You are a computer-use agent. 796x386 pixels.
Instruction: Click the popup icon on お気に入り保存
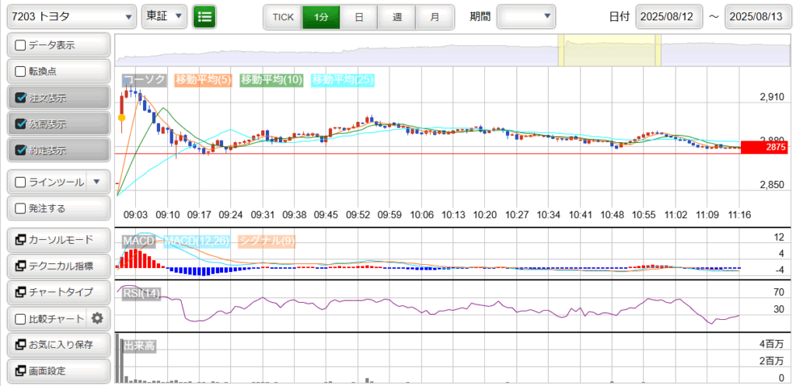(x=21, y=345)
